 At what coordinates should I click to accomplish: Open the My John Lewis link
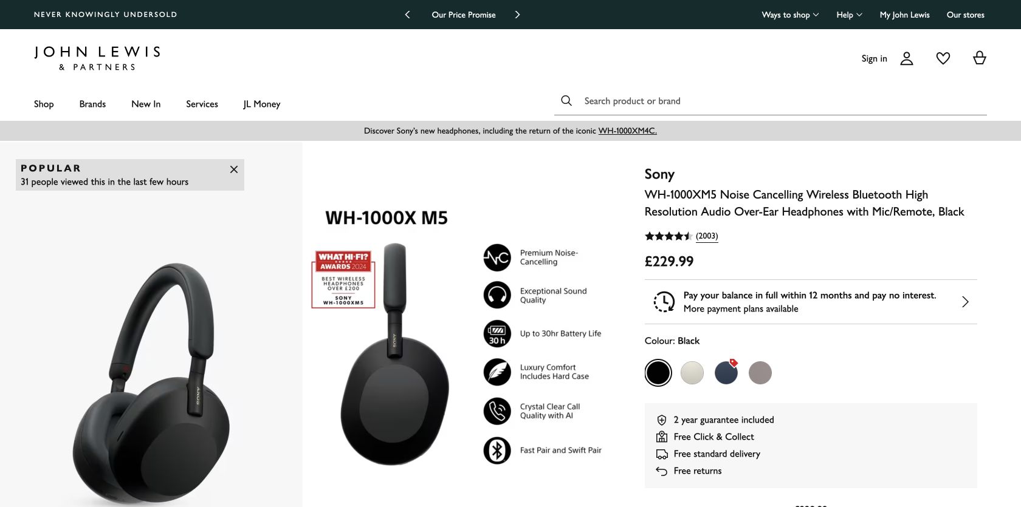coord(904,15)
